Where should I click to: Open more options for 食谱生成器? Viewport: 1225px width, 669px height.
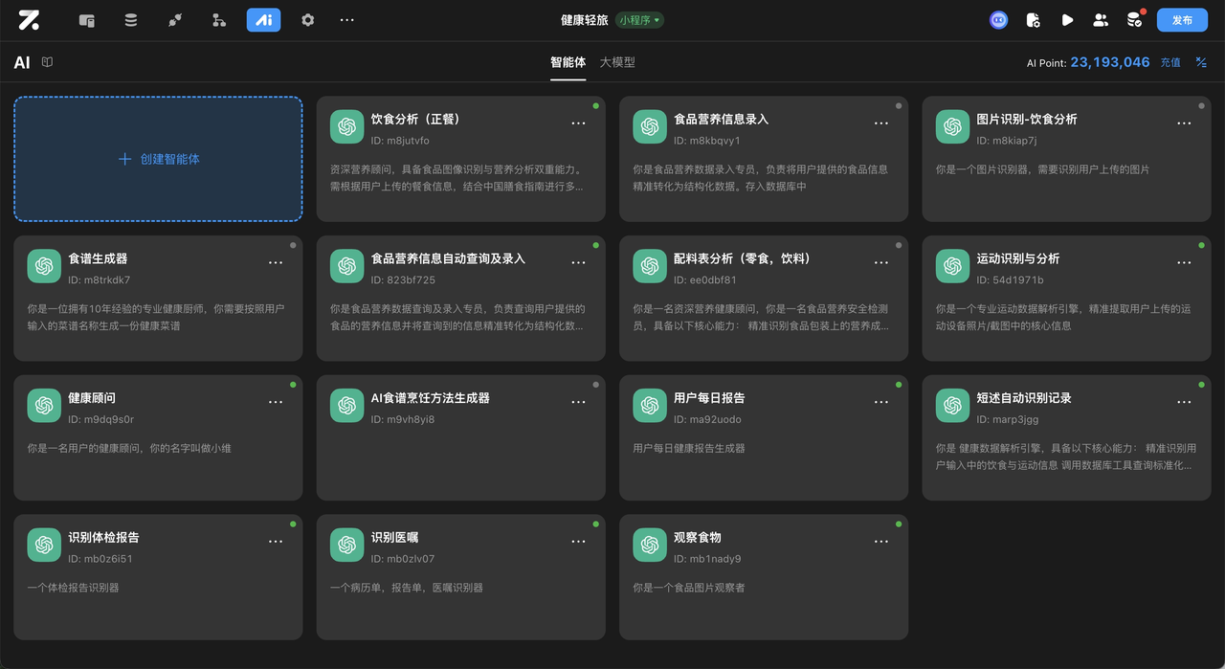click(x=276, y=262)
